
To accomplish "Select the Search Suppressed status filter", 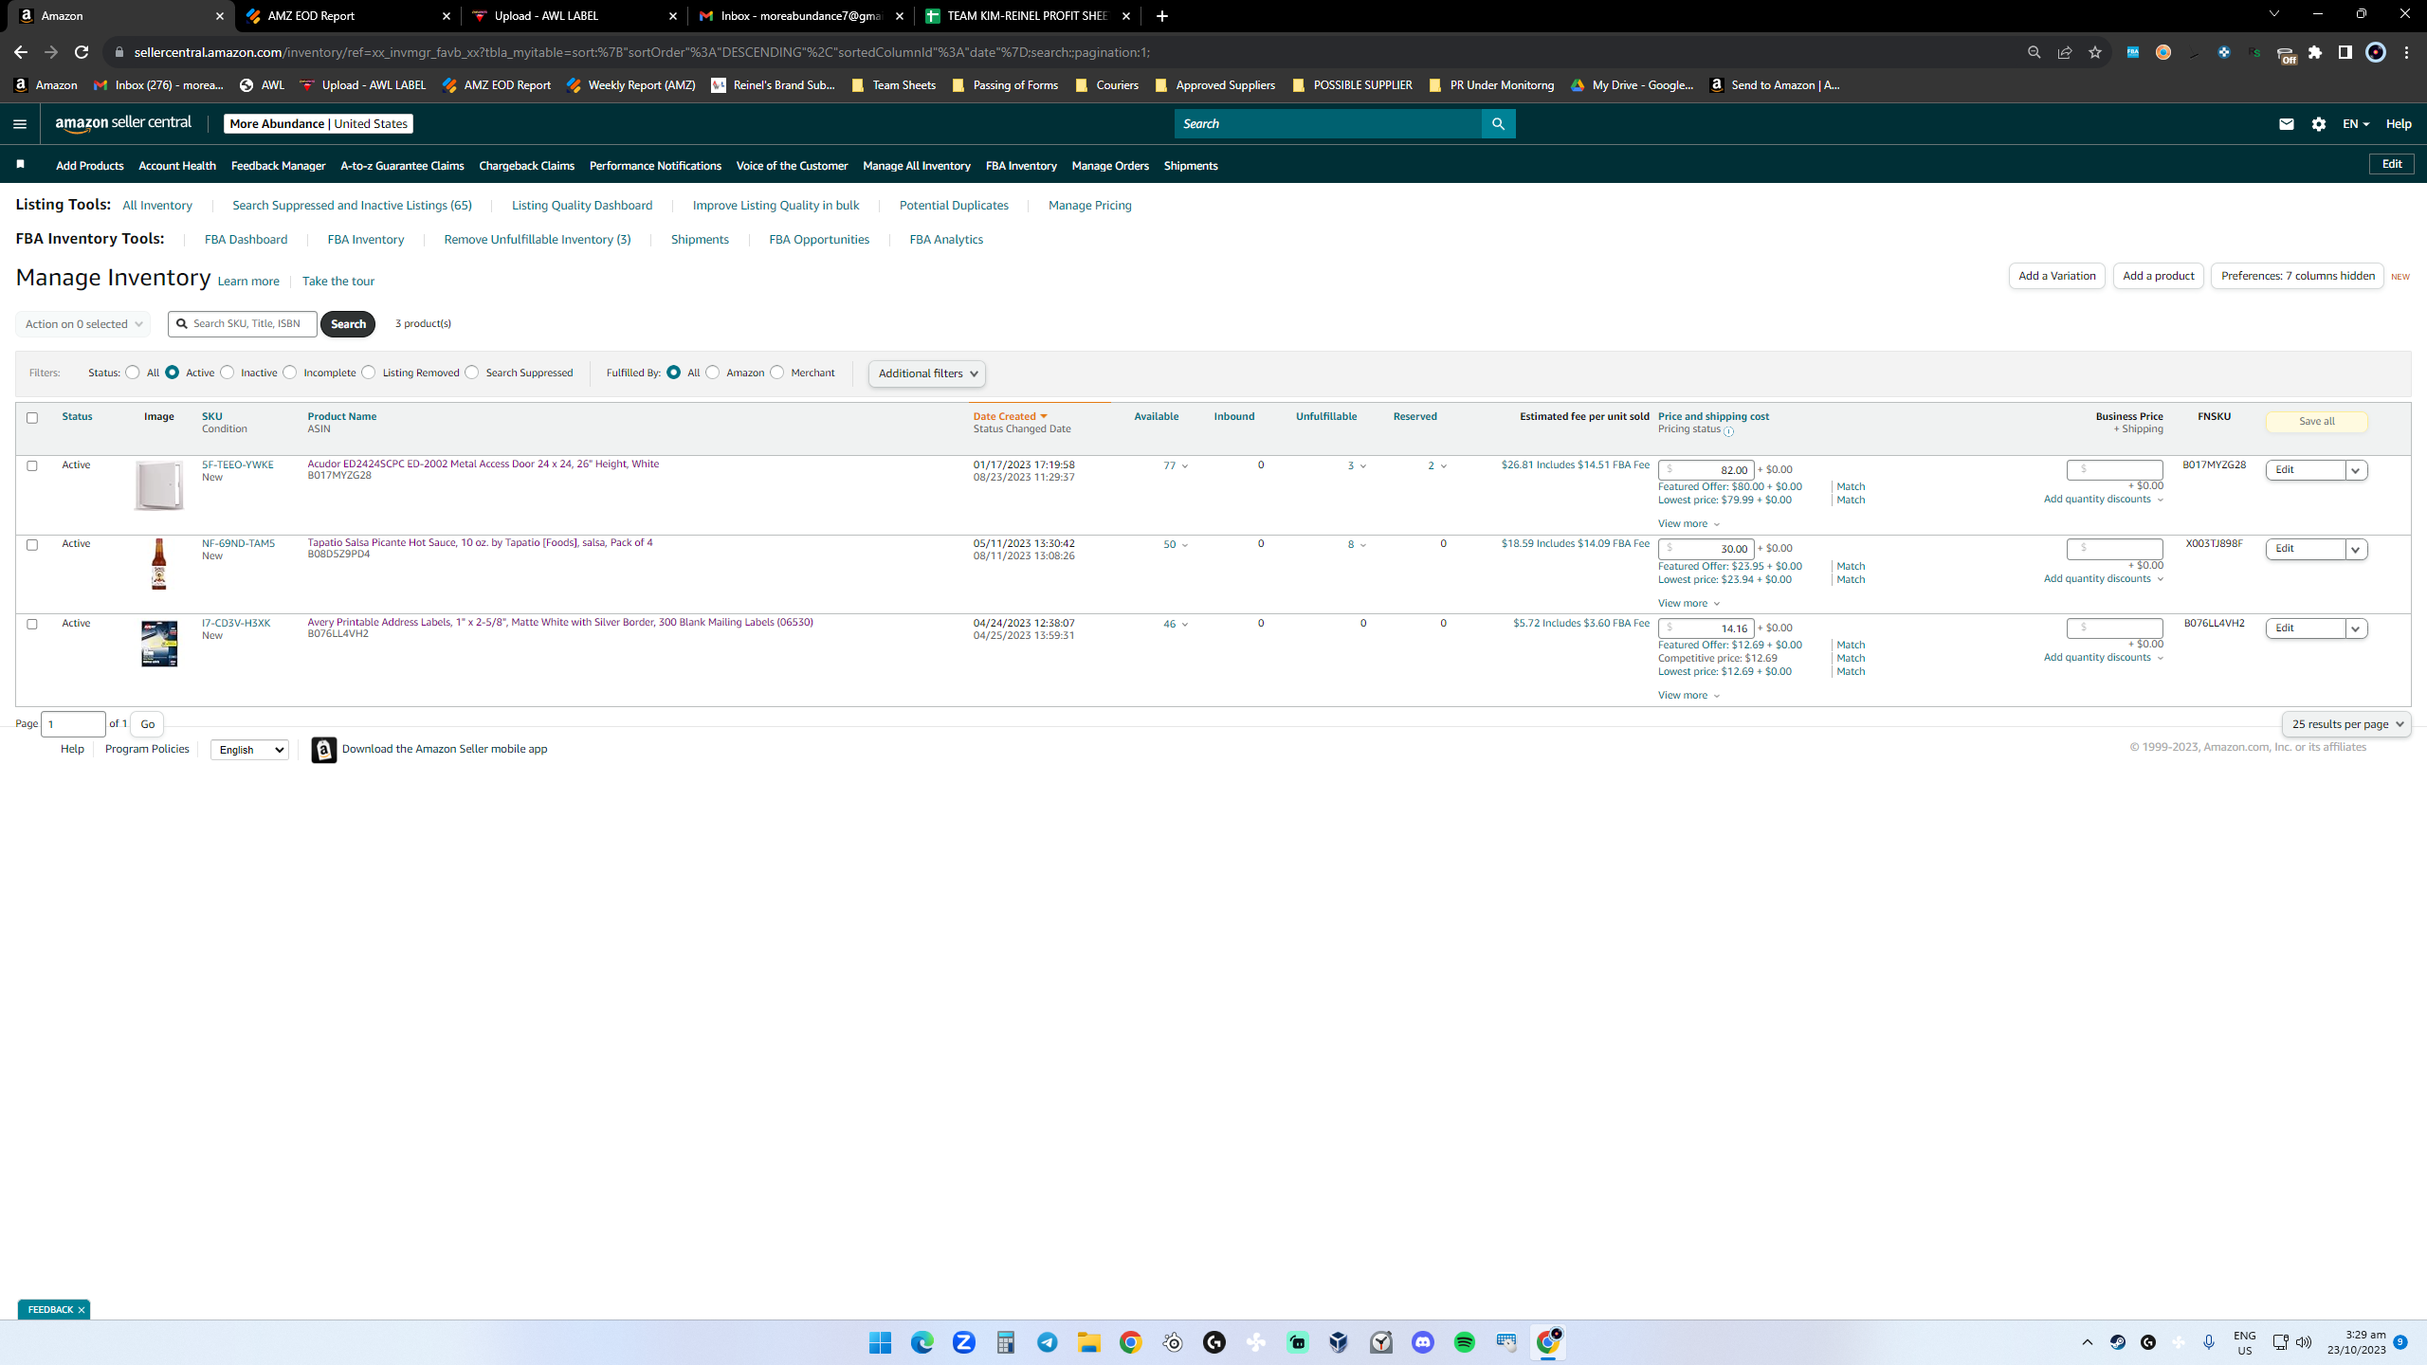I will point(472,373).
